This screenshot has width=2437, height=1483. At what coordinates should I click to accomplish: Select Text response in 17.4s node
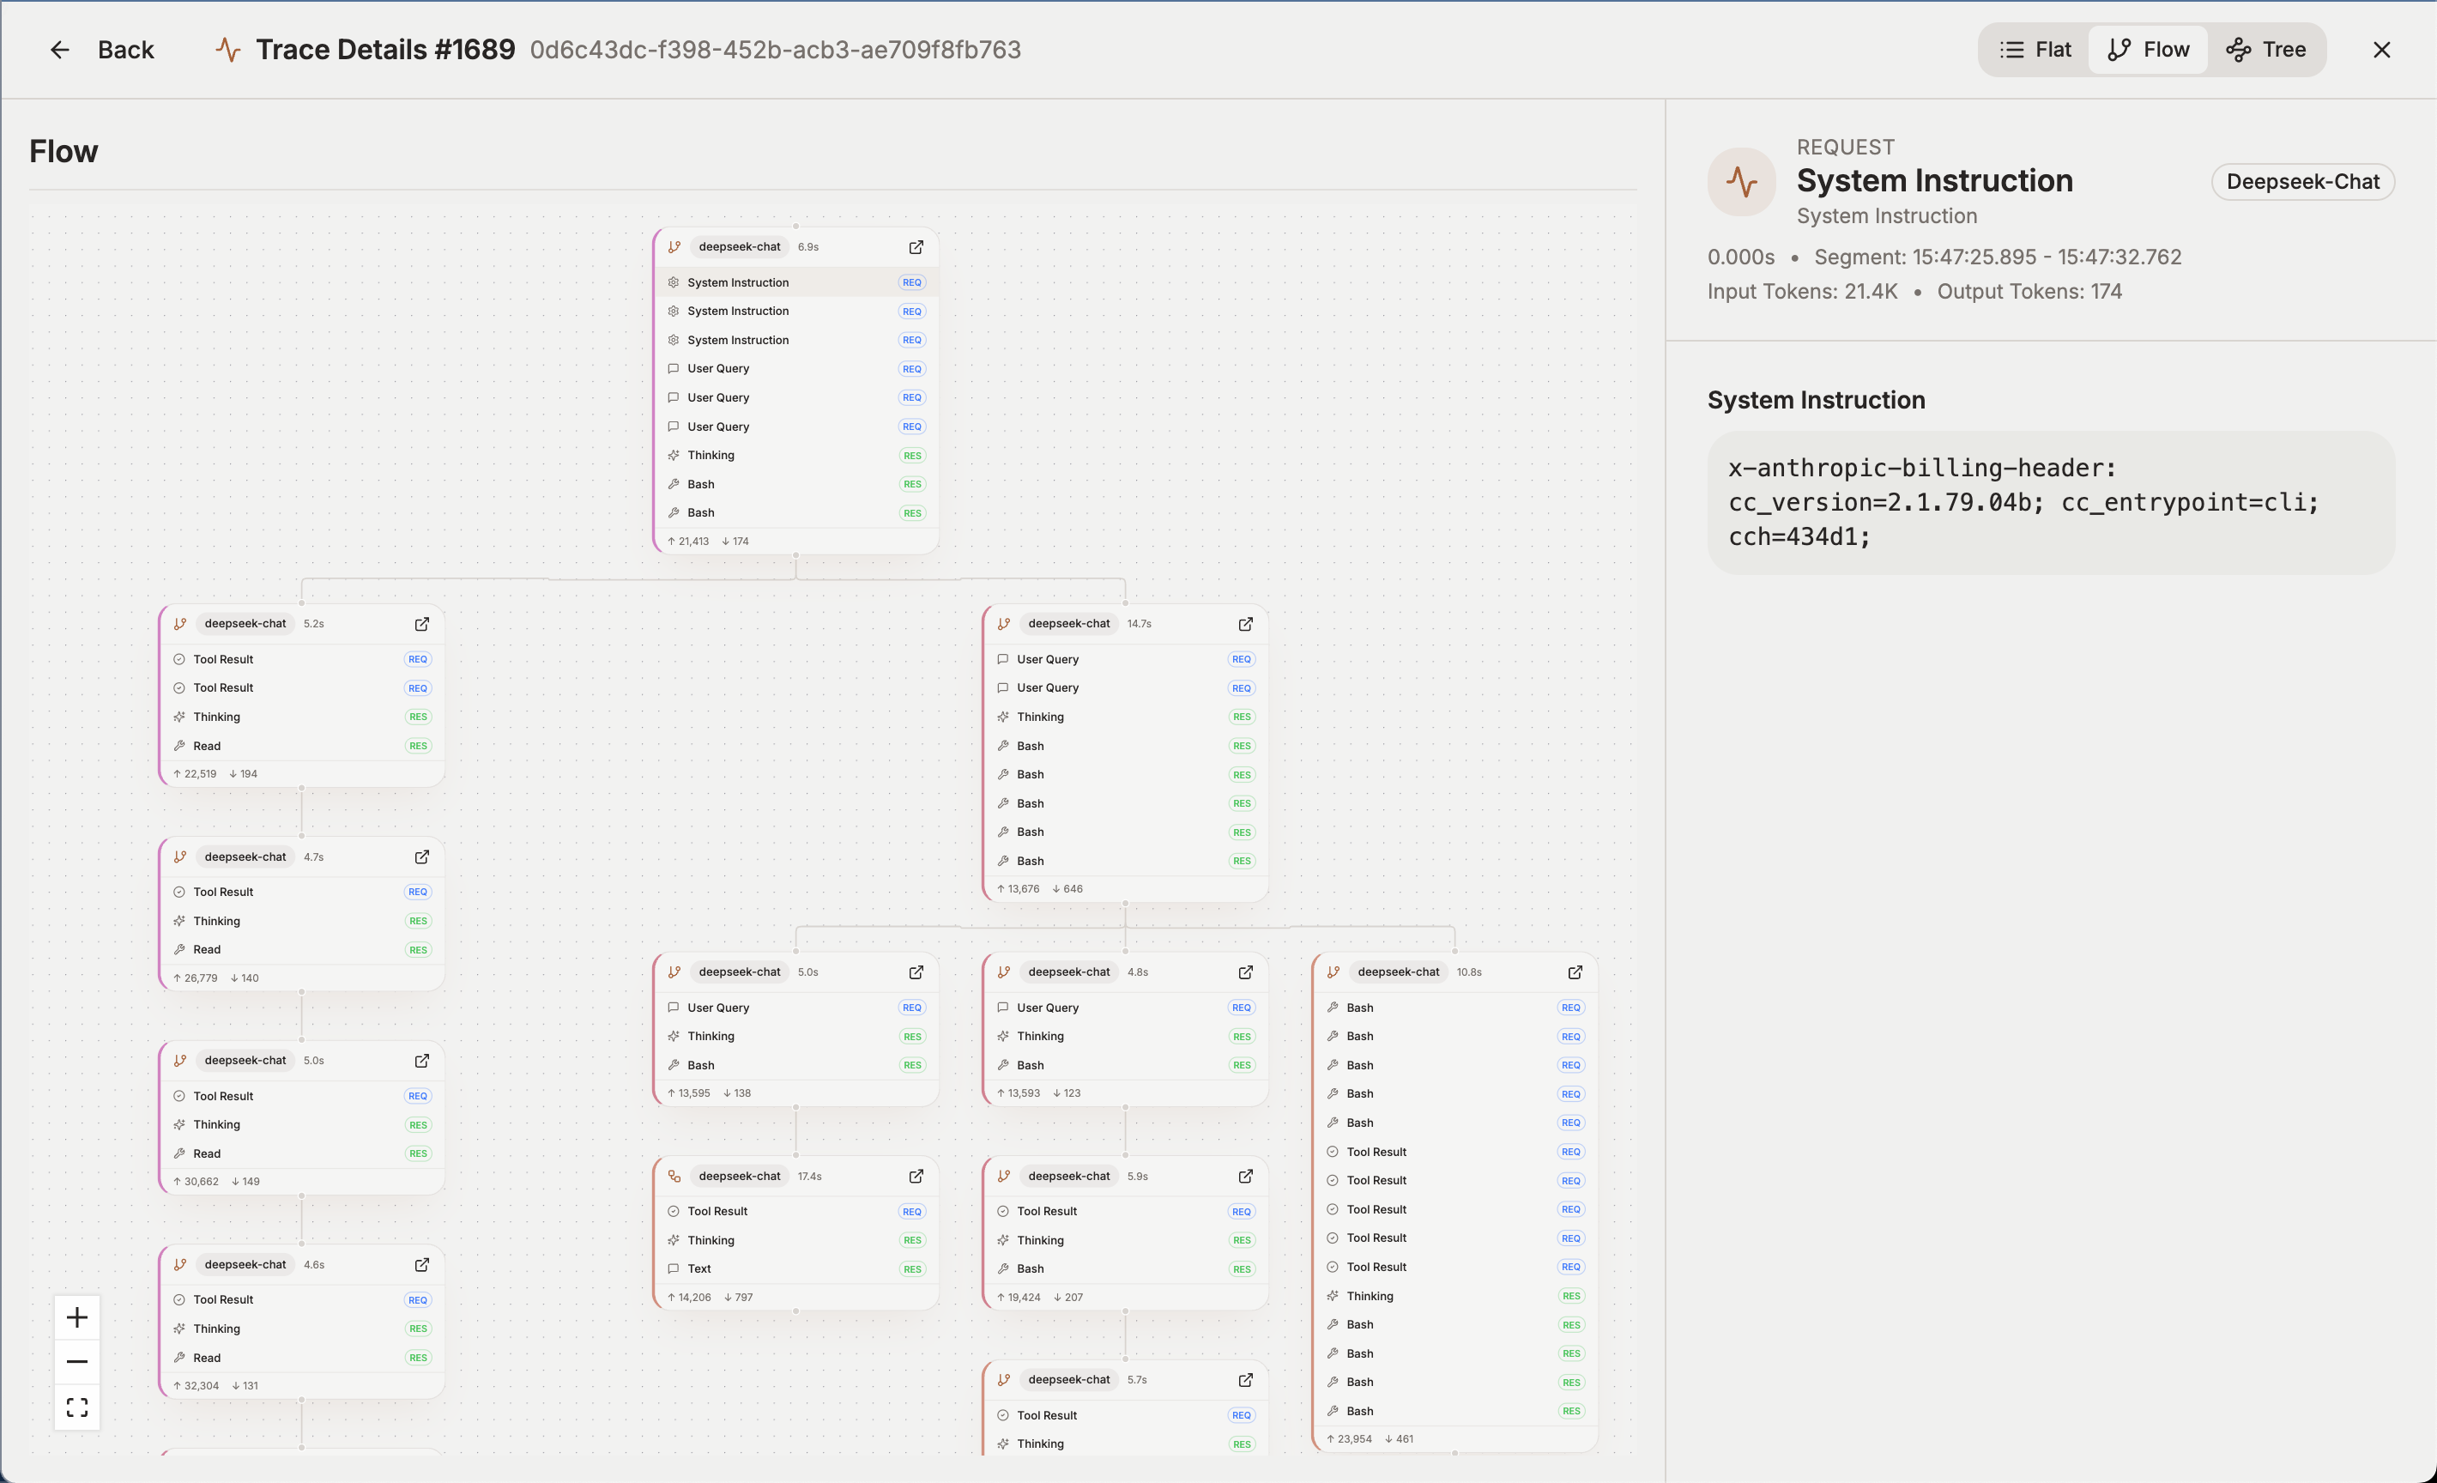tap(699, 1269)
